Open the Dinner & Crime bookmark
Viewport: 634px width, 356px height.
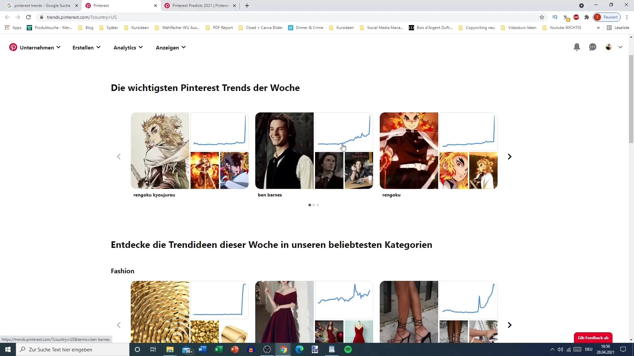306,28
